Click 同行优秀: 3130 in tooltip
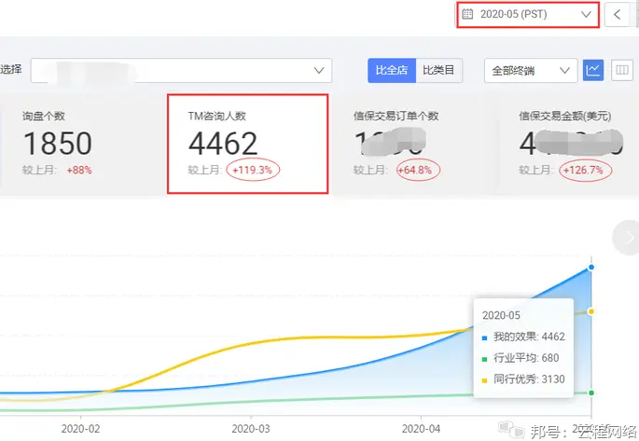639x441 pixels. coord(529,379)
